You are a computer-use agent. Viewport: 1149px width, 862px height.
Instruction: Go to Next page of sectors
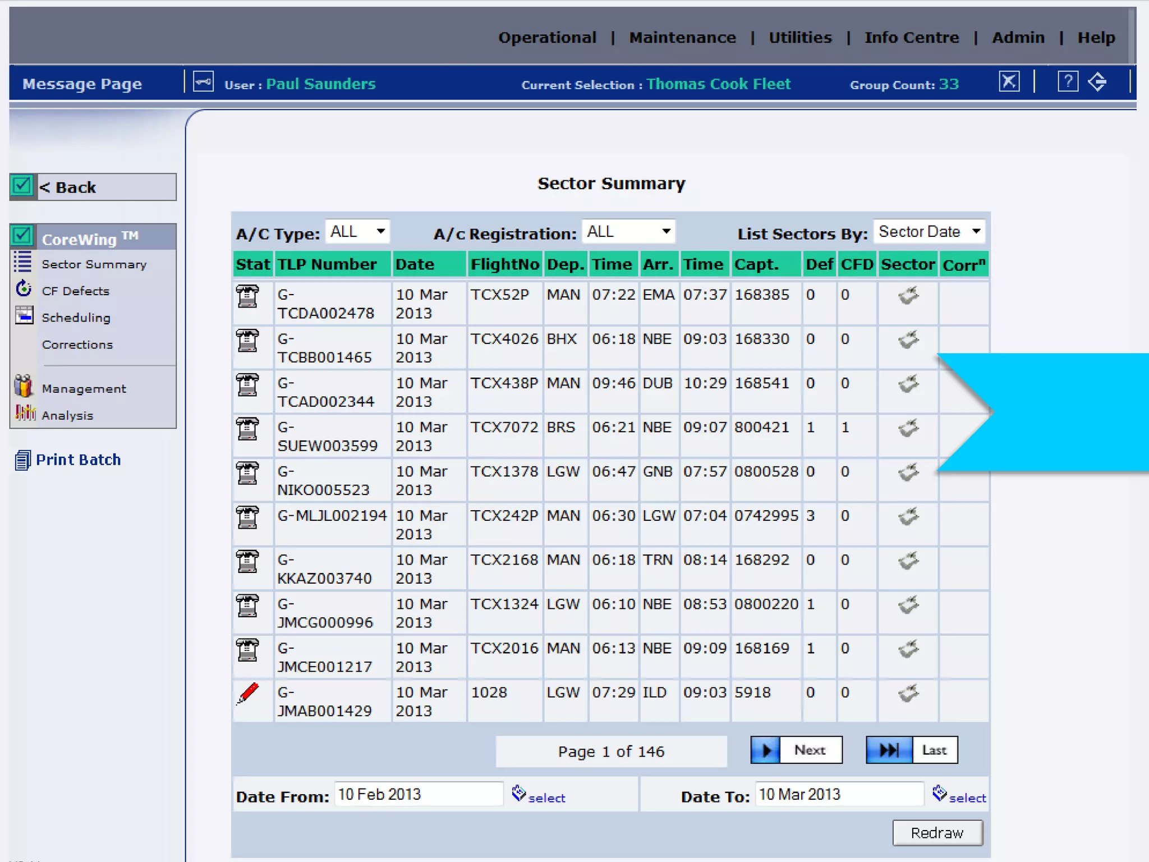(796, 750)
